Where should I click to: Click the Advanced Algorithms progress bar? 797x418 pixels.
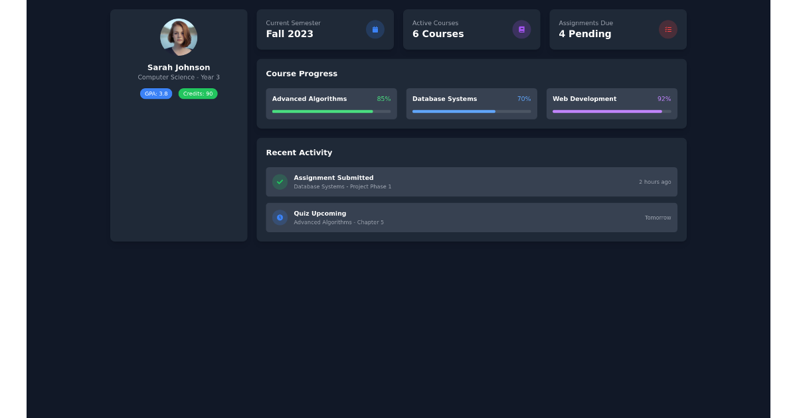[331, 111]
